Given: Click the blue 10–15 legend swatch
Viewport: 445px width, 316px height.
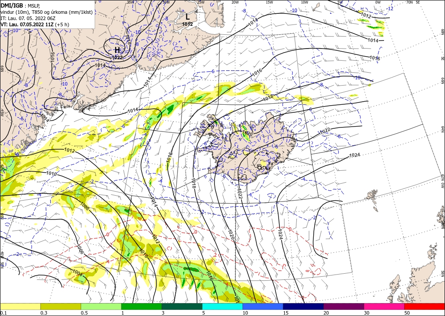Looking at the screenshot, I should [x=263, y=306].
